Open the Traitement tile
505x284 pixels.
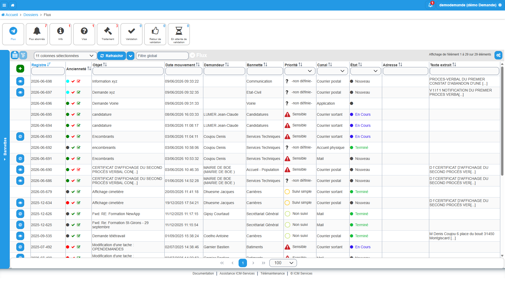[108, 34]
